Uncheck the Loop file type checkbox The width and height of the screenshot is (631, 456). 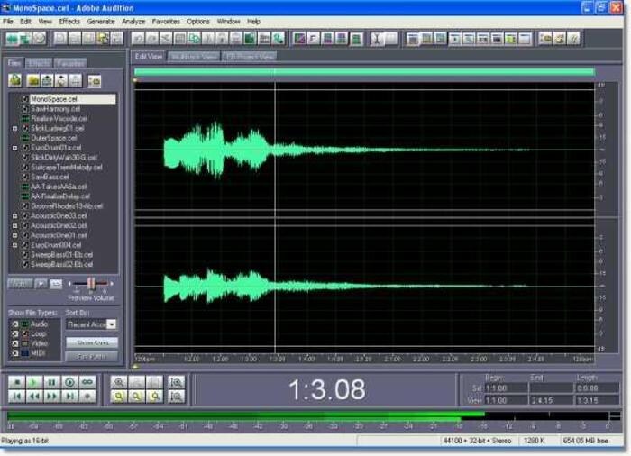[15, 333]
